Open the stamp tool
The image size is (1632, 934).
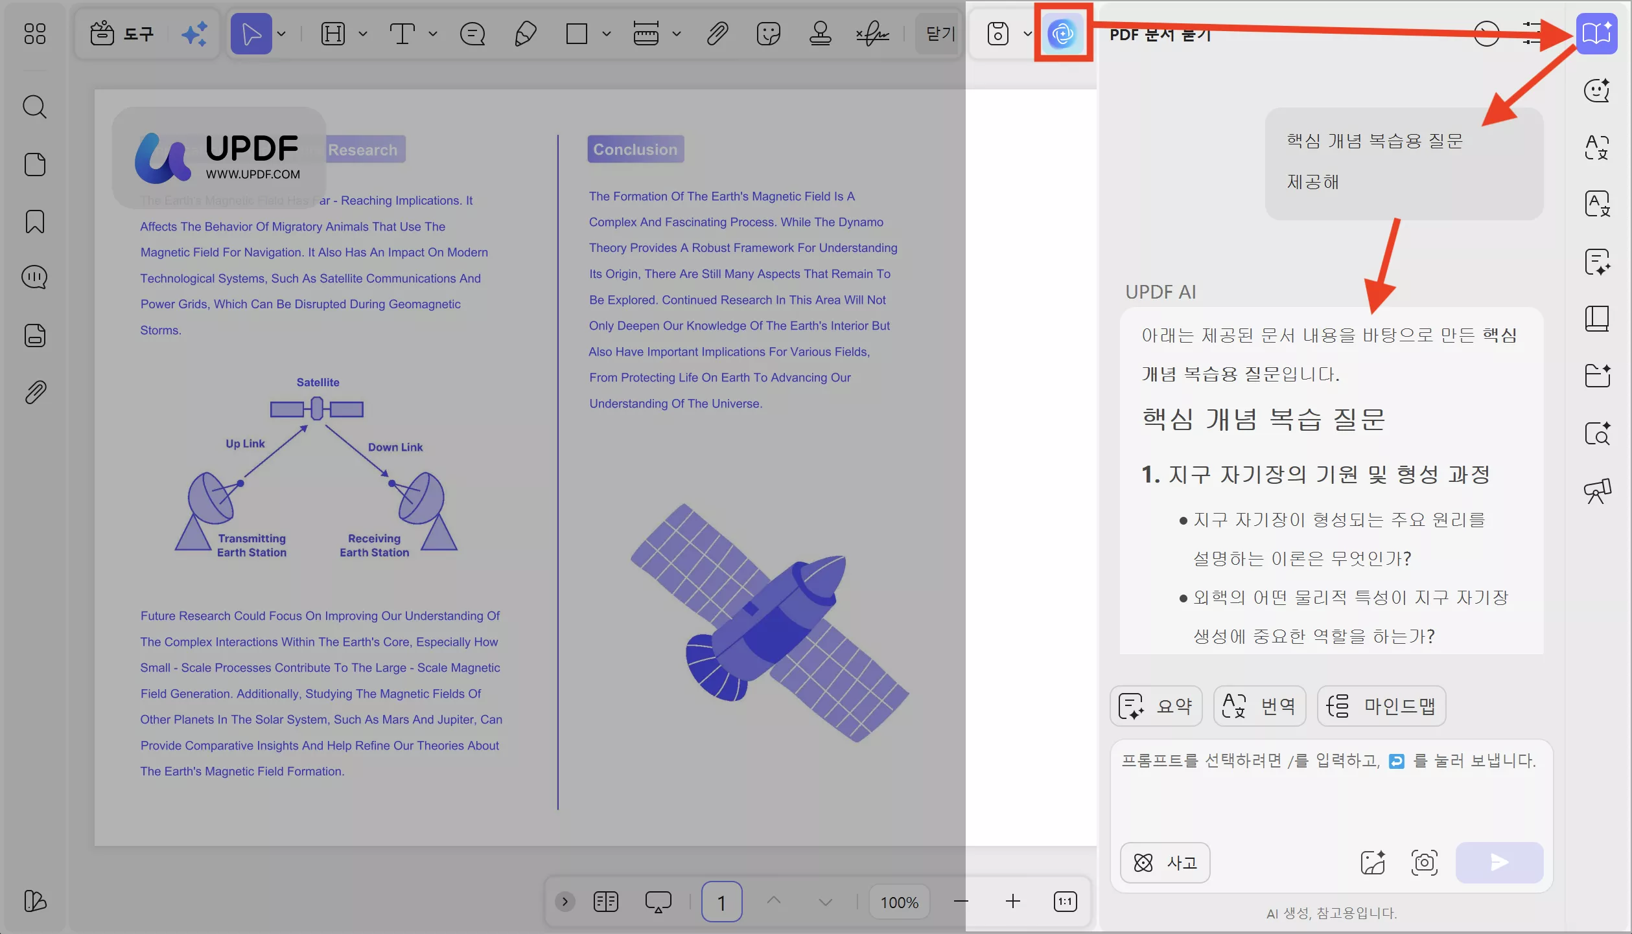[x=820, y=34]
